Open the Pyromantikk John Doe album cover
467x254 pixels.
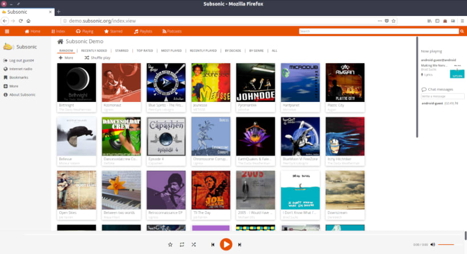click(255, 83)
